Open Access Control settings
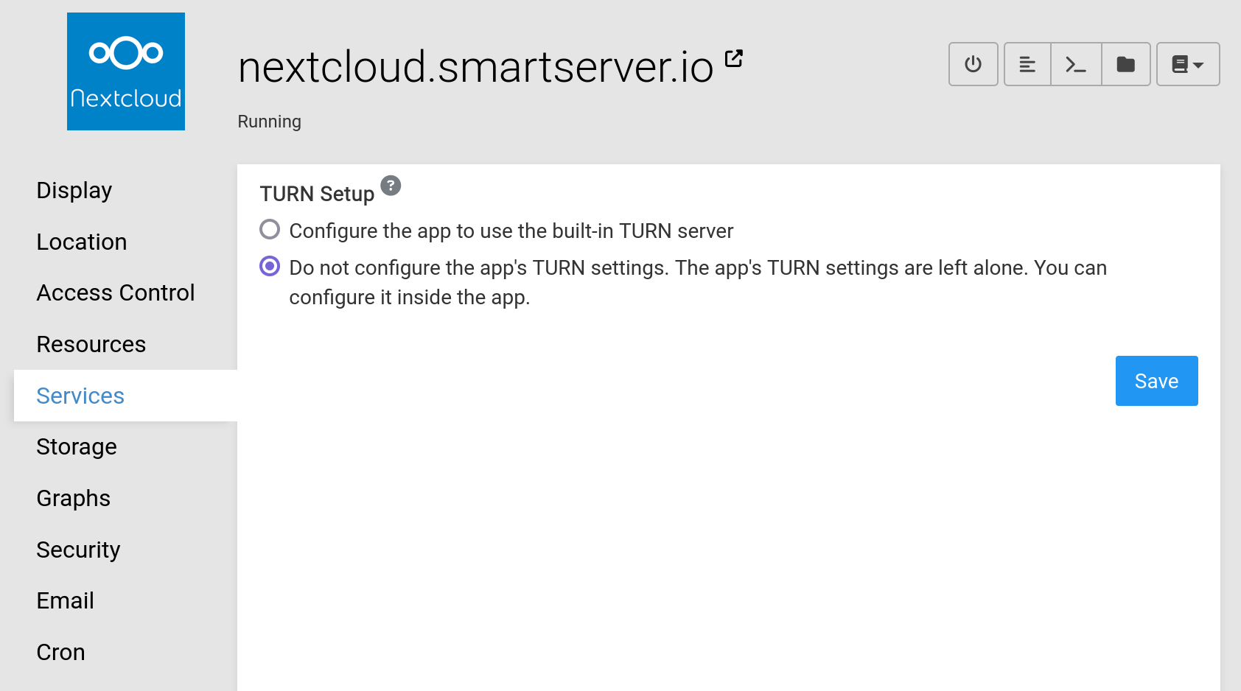The height and width of the screenshot is (691, 1241). pyautogui.click(x=116, y=293)
